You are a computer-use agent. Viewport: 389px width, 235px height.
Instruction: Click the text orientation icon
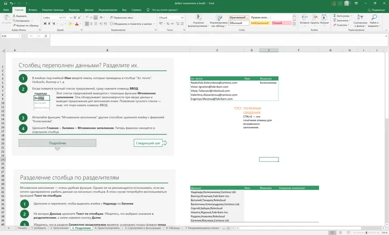pos(101,18)
